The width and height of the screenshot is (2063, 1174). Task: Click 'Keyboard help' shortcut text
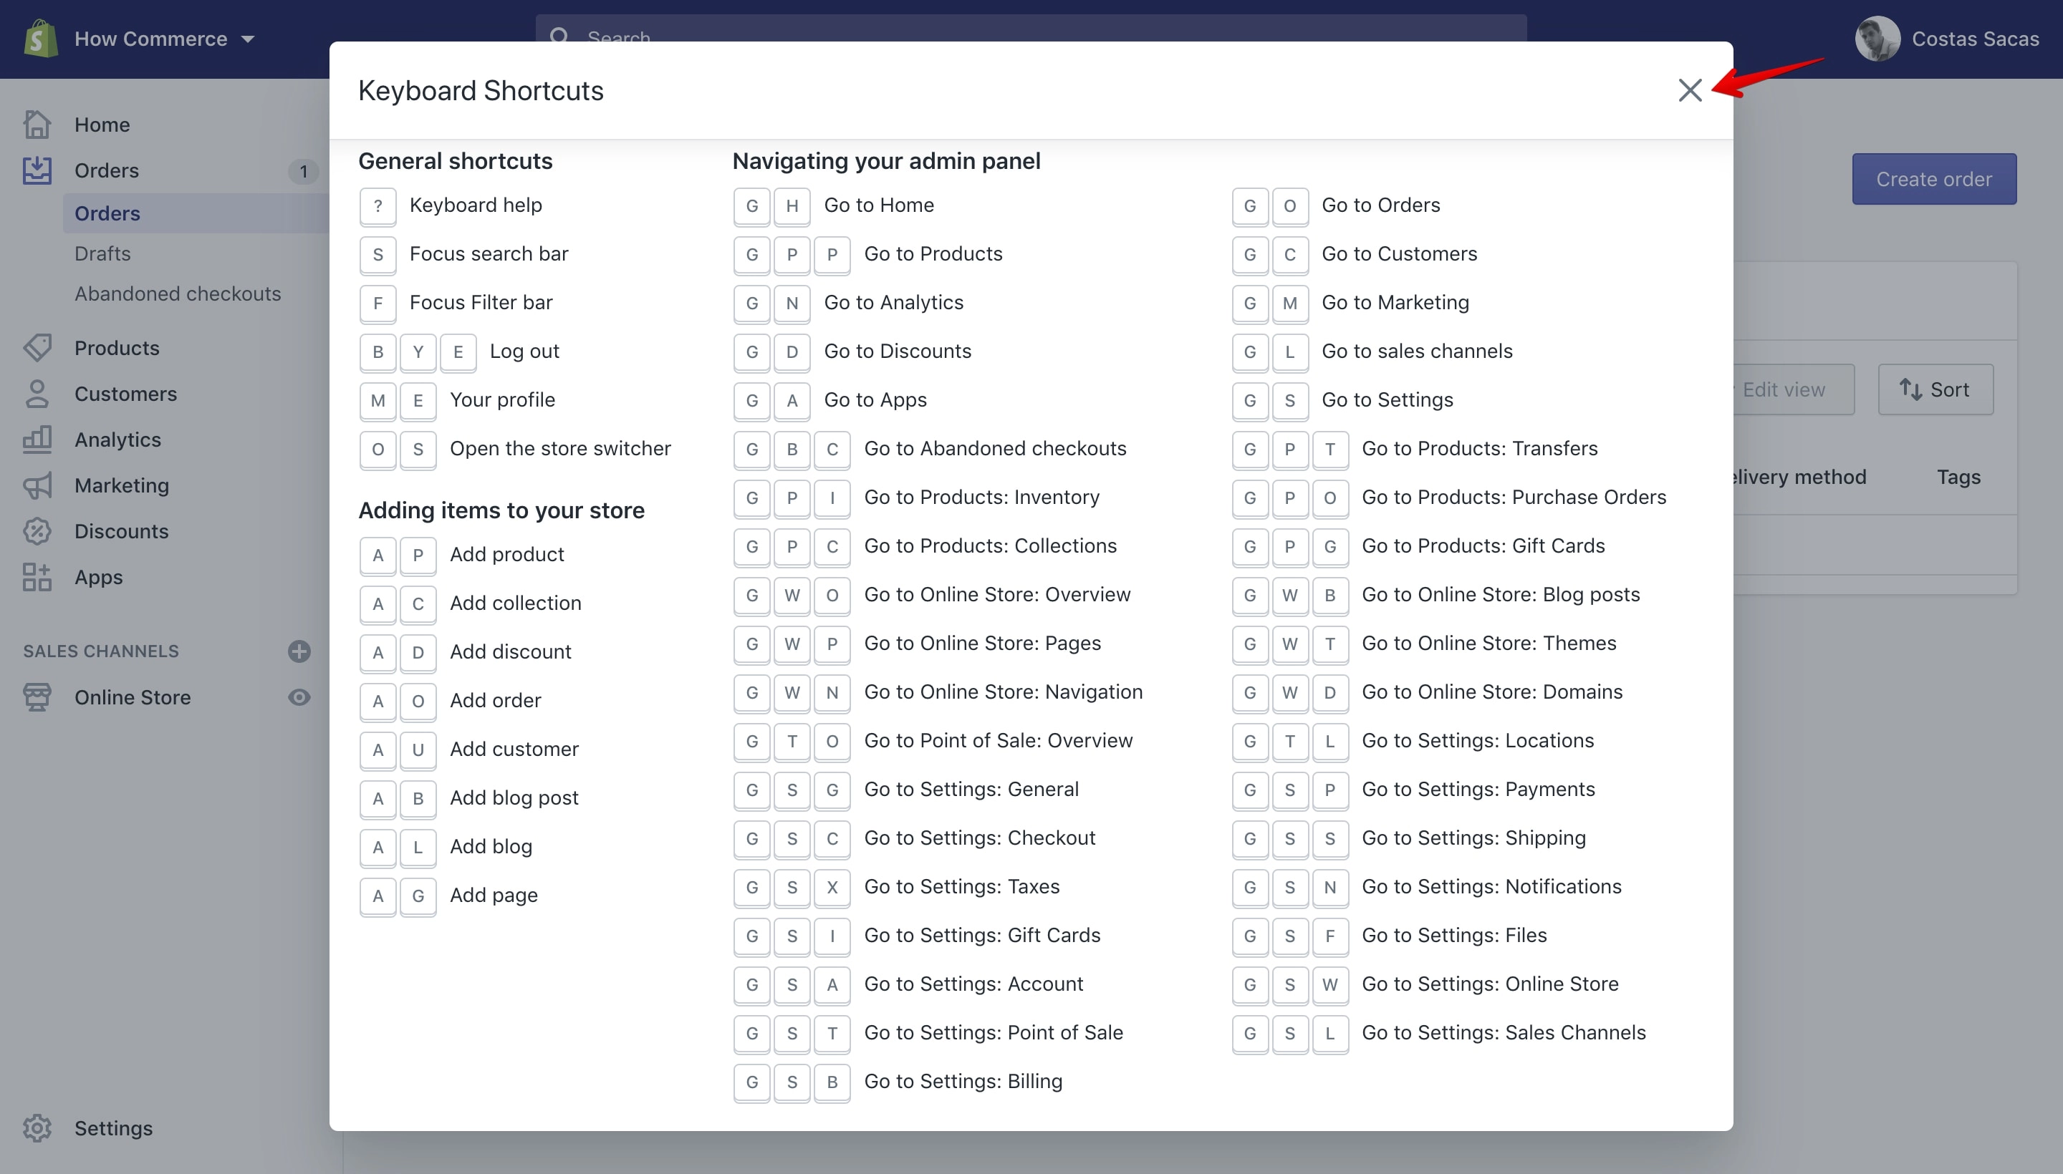pyautogui.click(x=476, y=205)
